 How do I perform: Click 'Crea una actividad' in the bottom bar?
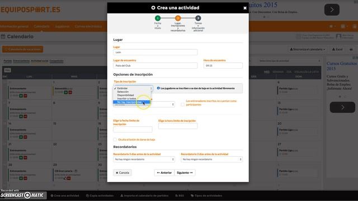coord(65,195)
